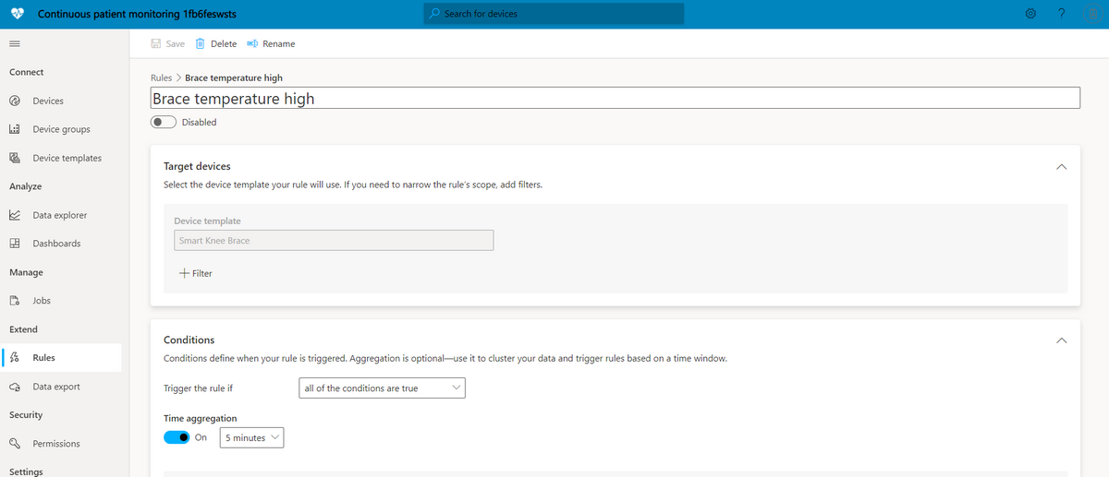Click the Dashboards grid icon

click(x=15, y=244)
